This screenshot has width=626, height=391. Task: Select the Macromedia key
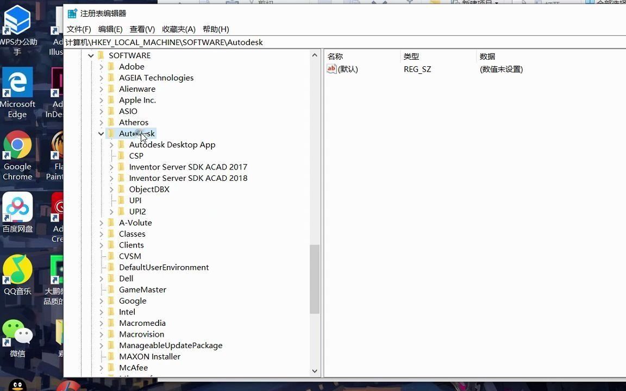click(x=142, y=324)
